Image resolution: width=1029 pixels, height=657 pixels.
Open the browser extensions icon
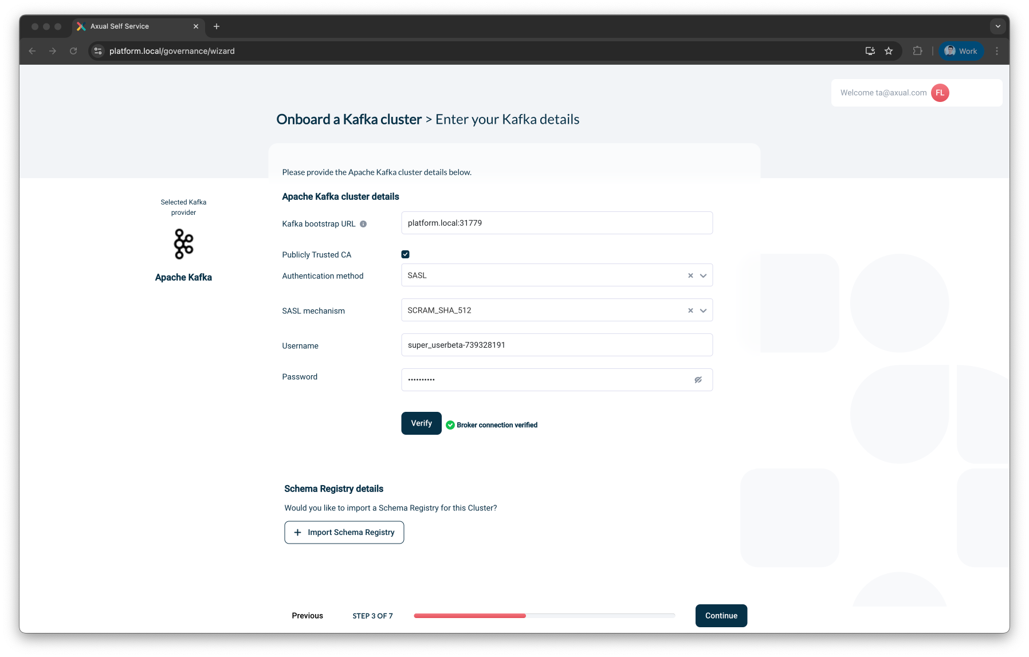(x=918, y=51)
